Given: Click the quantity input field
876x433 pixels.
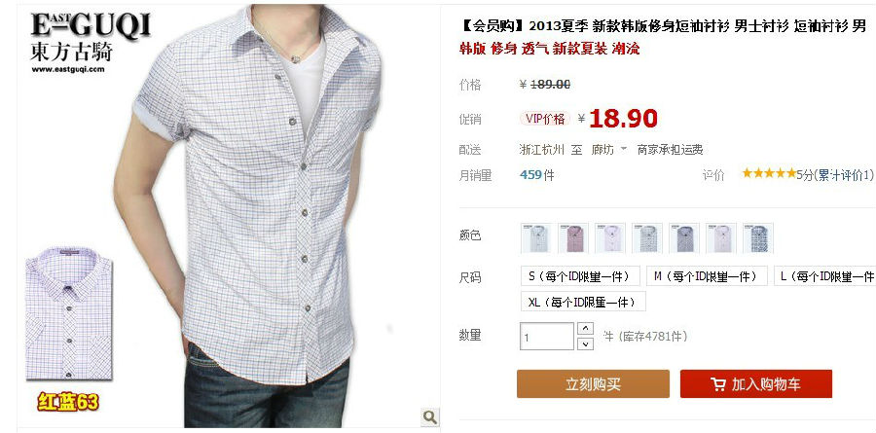Looking at the screenshot, I should [x=547, y=337].
